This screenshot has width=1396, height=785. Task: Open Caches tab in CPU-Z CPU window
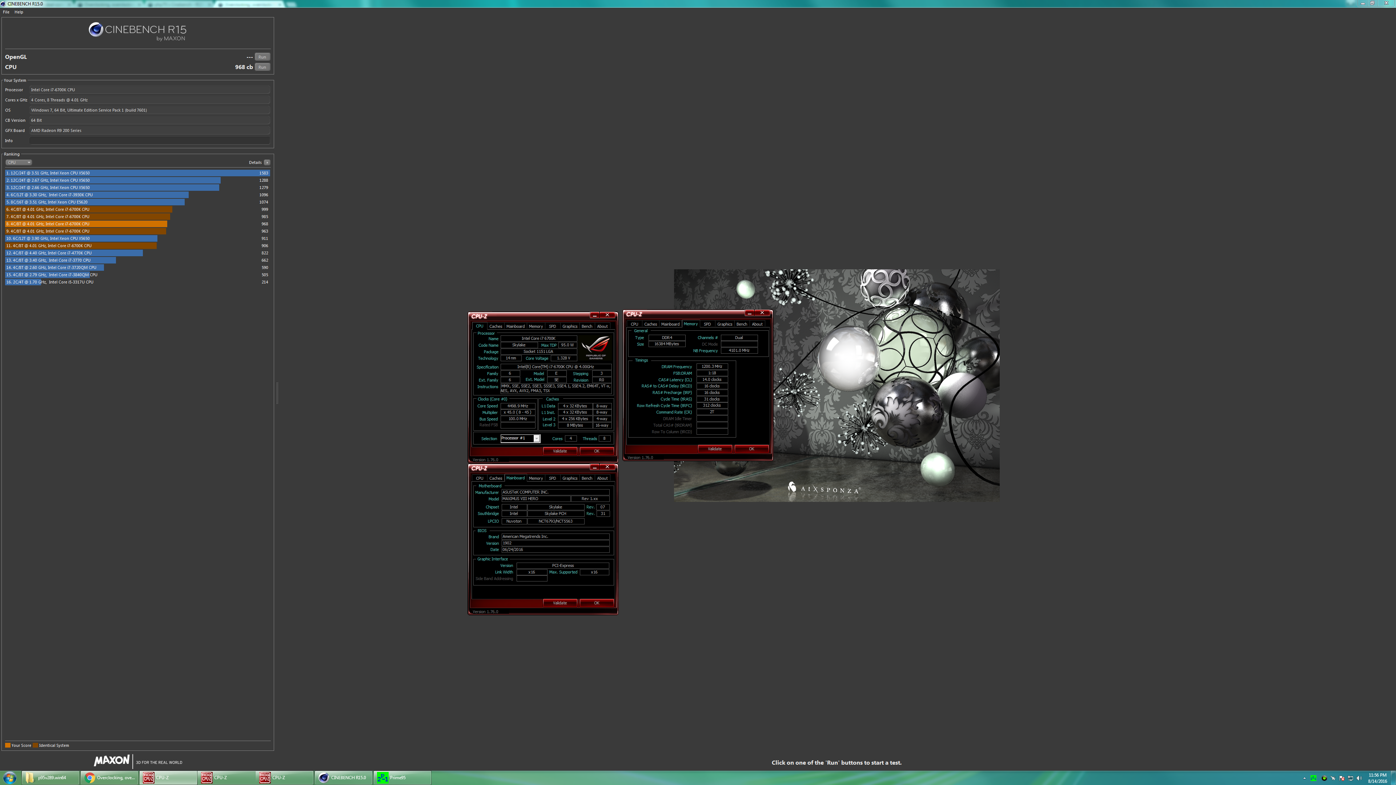pos(496,326)
